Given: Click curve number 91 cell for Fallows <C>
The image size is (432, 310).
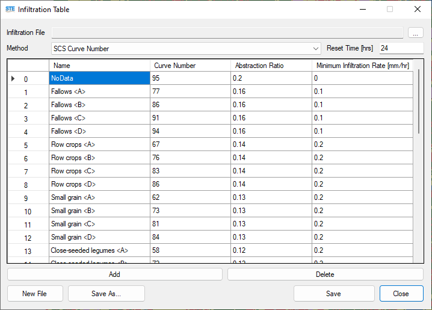Looking at the screenshot, I should [190, 117].
